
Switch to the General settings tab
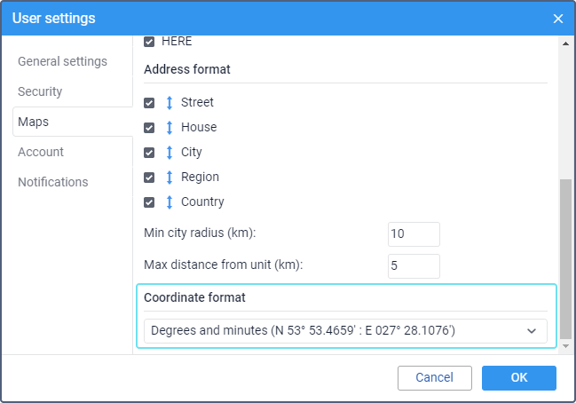[62, 61]
